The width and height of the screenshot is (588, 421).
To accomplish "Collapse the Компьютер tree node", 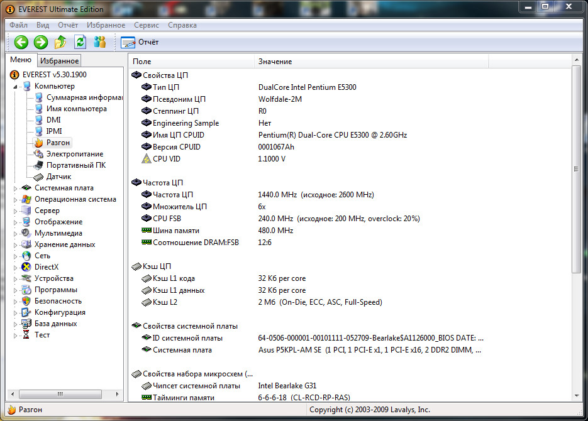I will pos(15,87).
